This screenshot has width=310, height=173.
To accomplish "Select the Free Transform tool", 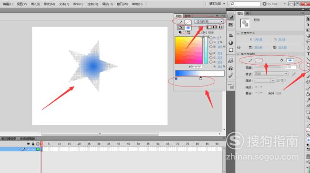I will point(308,30).
